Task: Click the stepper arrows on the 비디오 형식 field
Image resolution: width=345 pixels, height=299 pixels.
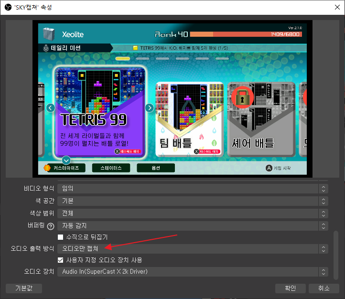Action: [323, 189]
